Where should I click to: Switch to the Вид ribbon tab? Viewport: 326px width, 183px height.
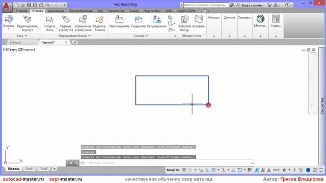pyautogui.click(x=100, y=11)
